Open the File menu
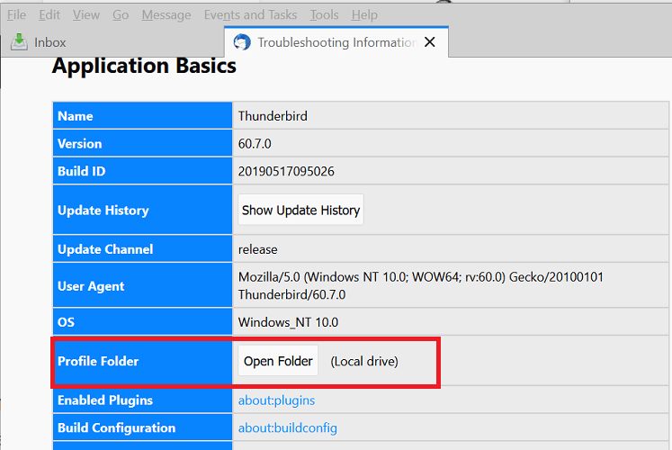This screenshot has height=450, width=672. (x=16, y=15)
